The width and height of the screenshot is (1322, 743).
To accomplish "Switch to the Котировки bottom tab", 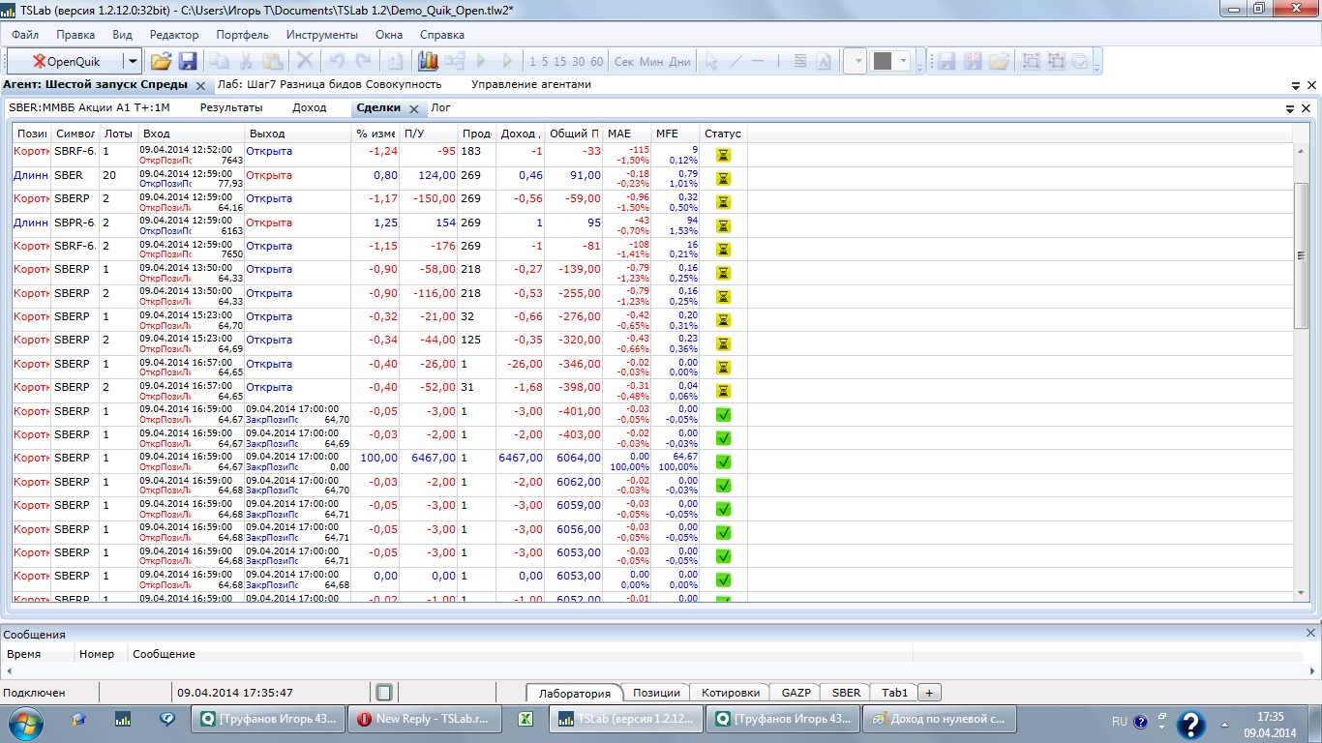I will 730,693.
